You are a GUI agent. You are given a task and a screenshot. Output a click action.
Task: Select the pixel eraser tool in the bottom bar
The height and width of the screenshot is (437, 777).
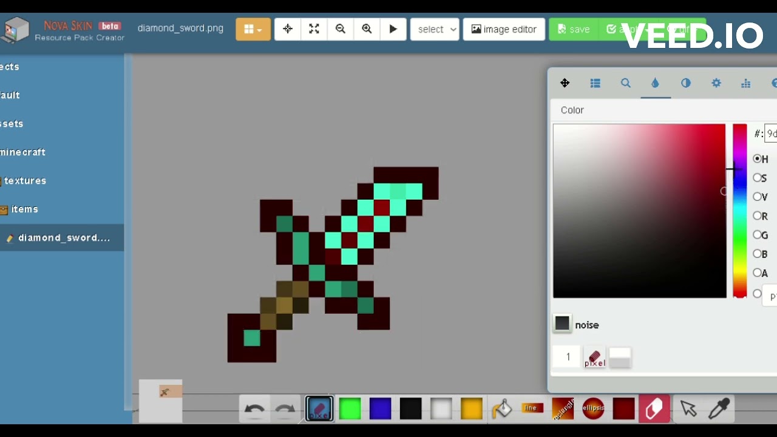(x=319, y=408)
